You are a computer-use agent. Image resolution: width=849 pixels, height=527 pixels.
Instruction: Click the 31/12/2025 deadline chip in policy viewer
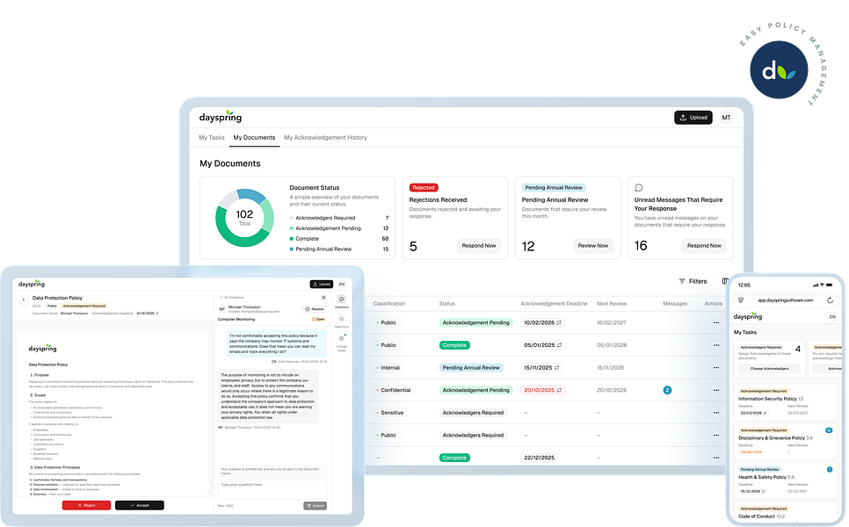coord(148,314)
